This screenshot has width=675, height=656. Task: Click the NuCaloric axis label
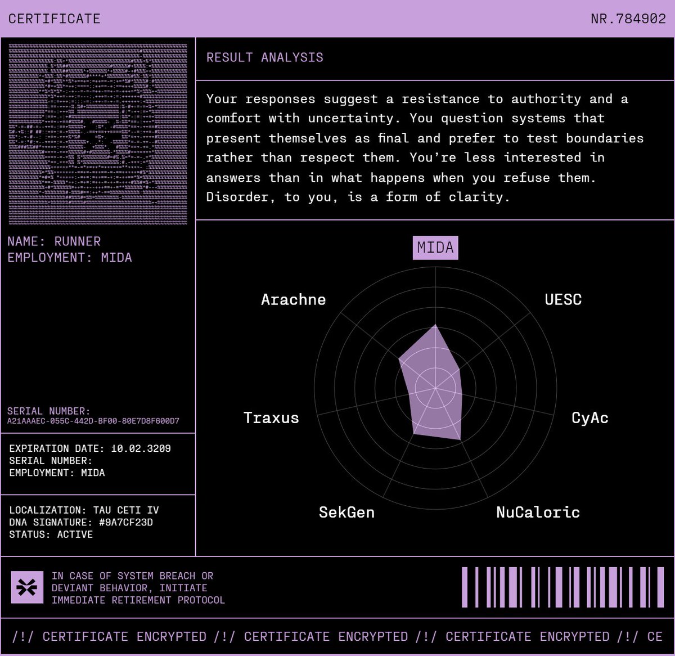pos(538,512)
